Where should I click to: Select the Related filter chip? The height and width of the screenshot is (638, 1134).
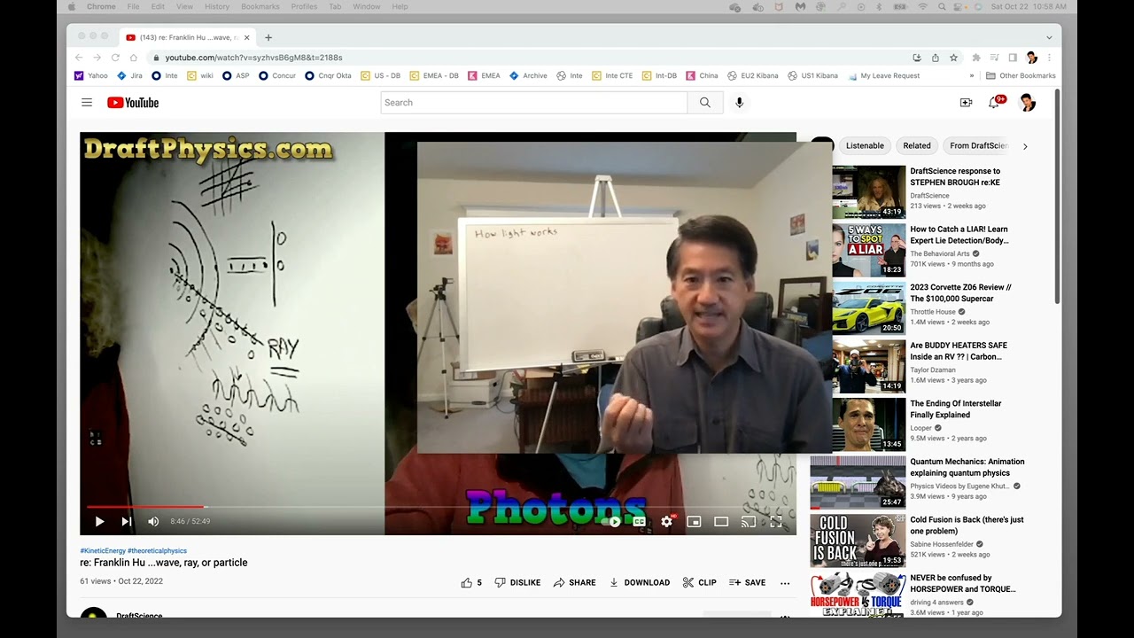coord(917,146)
